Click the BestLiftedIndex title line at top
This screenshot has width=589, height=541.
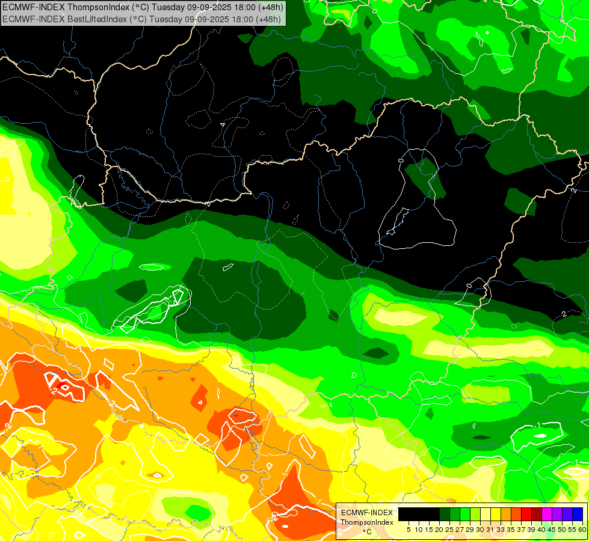[x=141, y=19]
